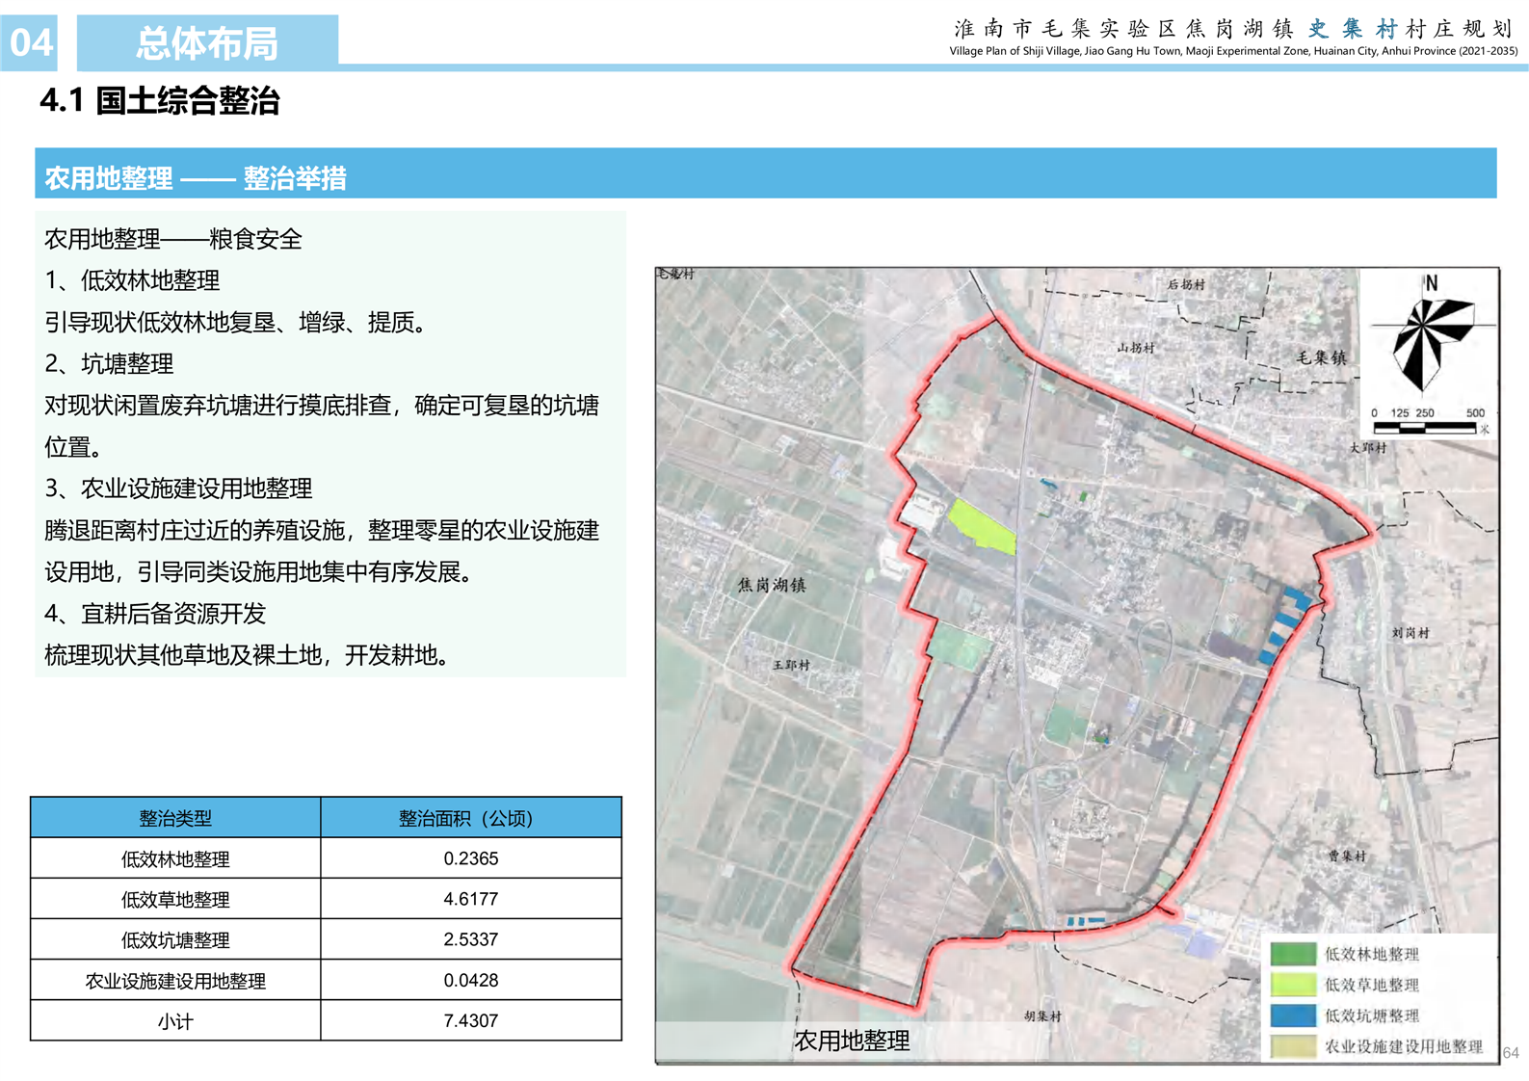
Task: Select the blue 低效坑塘整理 legend swatch
Action: pos(1292,1015)
